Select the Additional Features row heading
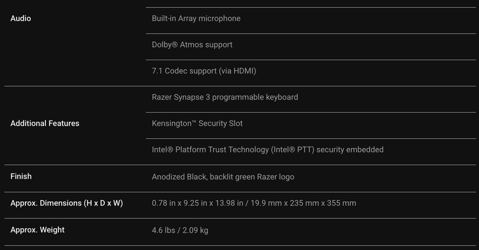The height and width of the screenshot is (250, 479). click(45, 123)
